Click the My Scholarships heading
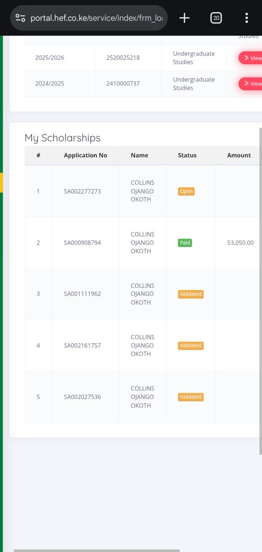Image resolution: width=262 pixels, height=552 pixels. pos(63,138)
